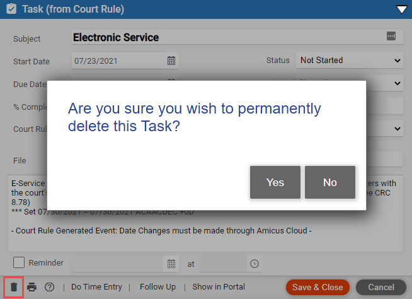The width and height of the screenshot is (412, 299).
Task: Open the Reminder date calendar icon
Action: click(171, 264)
